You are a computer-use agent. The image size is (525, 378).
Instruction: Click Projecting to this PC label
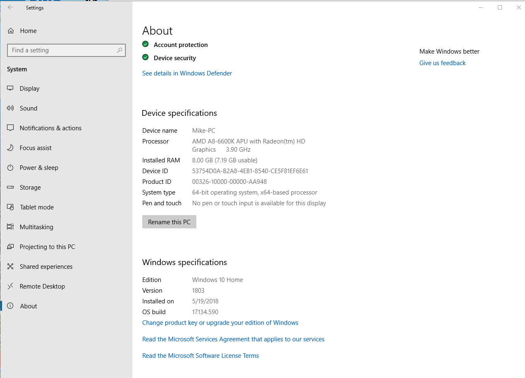[x=47, y=247]
